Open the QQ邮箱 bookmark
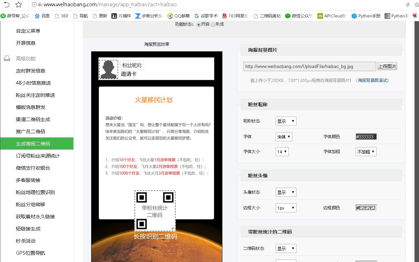Viewport: 419px width, 262px height. click(179, 16)
